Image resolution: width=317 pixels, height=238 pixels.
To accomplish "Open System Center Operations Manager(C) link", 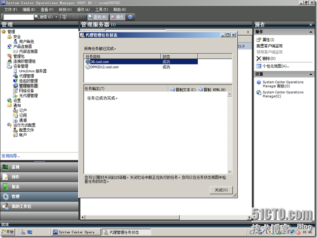I will click(x=283, y=94).
